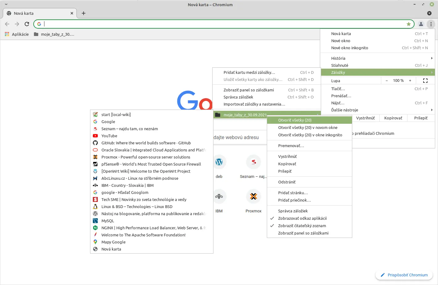Reload the page with the refresh icon
Screen dimensions: 438x285
pyautogui.click(x=27, y=24)
